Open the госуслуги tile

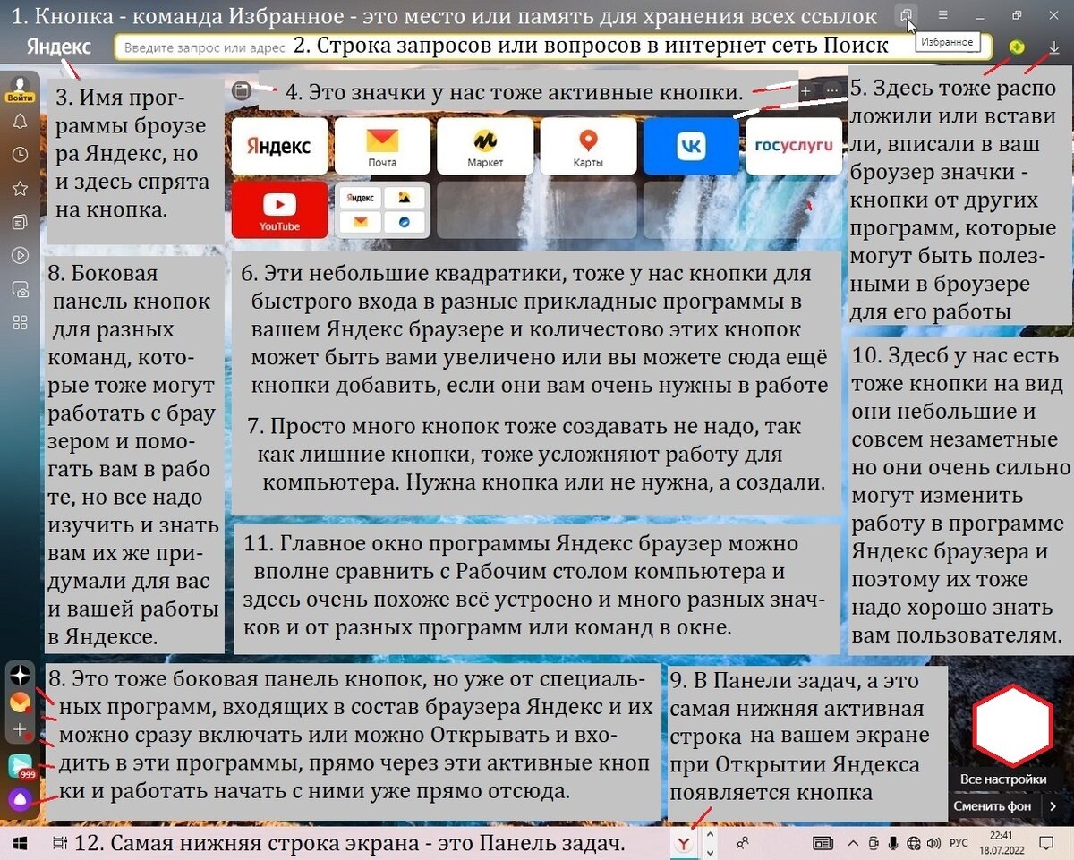(x=794, y=146)
